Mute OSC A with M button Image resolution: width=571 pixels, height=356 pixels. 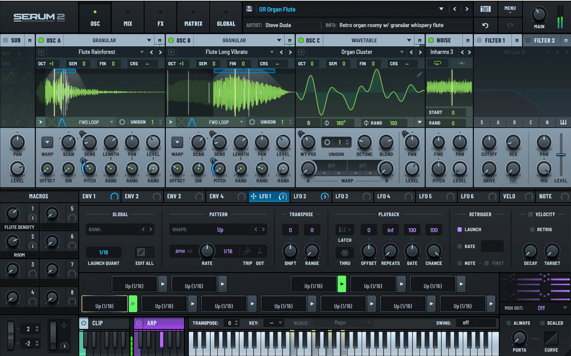point(159,41)
